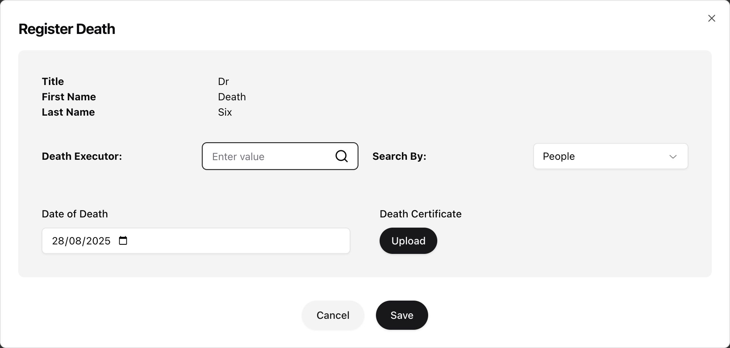Click the Death Certificate label
This screenshot has height=348, width=730.
pos(420,214)
